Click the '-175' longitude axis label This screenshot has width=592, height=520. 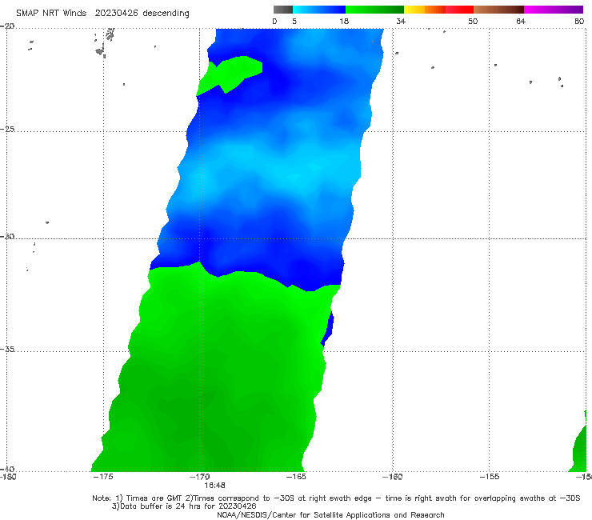[x=103, y=477]
